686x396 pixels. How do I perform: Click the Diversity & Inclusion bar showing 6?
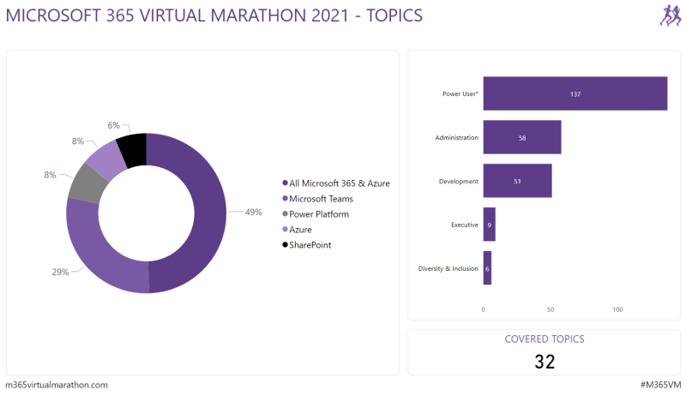tap(487, 268)
